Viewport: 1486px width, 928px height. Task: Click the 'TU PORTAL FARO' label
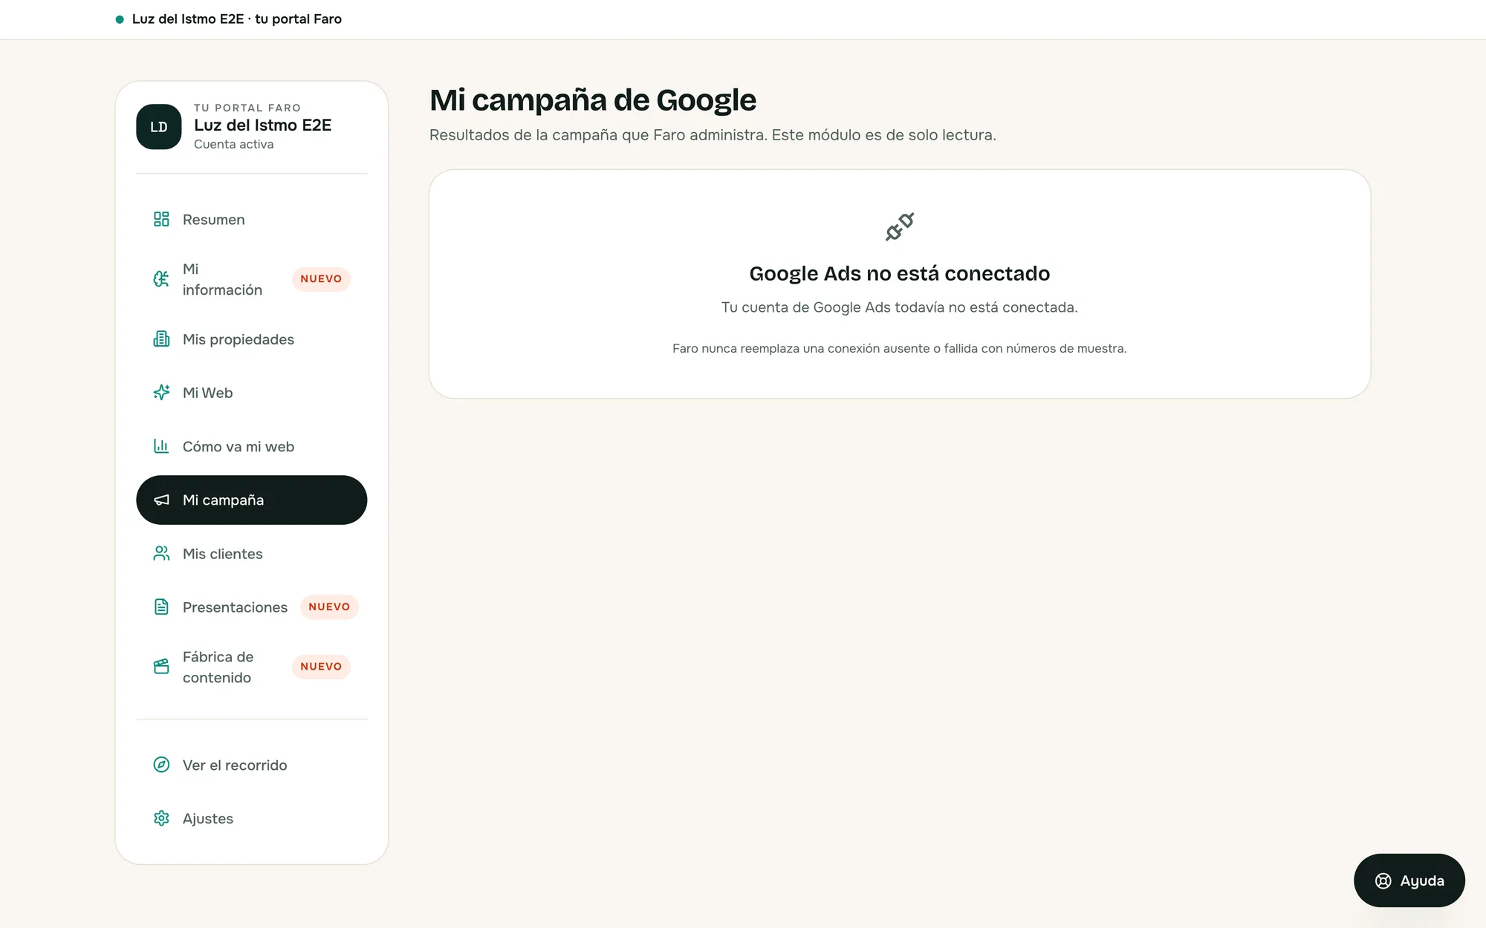(x=247, y=108)
